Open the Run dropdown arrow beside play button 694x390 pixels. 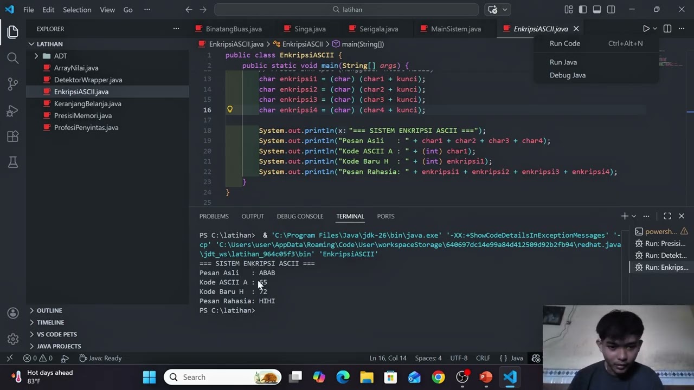click(x=655, y=29)
